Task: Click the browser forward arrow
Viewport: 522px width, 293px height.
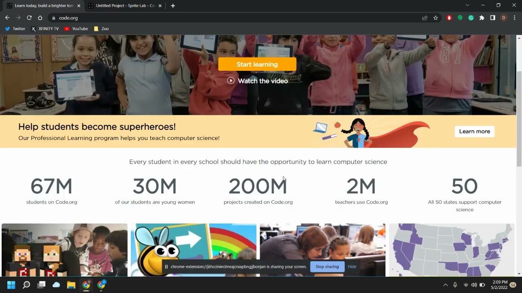Action: coord(18,18)
